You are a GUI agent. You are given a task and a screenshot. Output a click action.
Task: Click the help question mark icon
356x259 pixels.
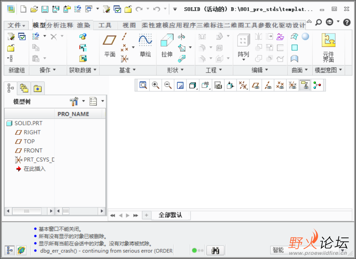(x=347, y=22)
